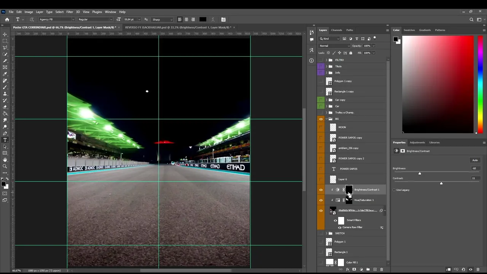This screenshot has height=274, width=487.
Task: Click the Brightness slider handle
Action: [x=420, y=174]
